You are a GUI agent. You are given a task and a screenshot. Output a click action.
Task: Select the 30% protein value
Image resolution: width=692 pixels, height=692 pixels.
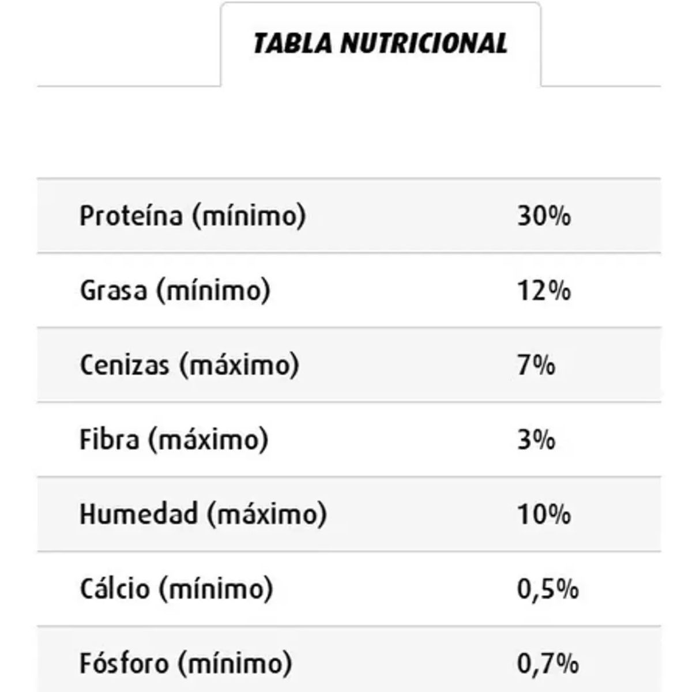tap(544, 216)
